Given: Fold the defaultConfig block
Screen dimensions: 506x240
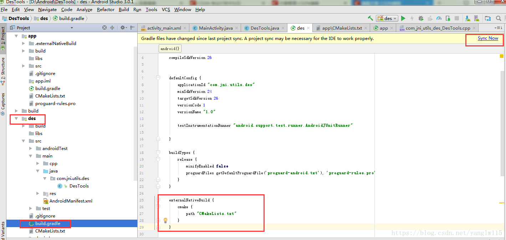Looking at the screenshot, I should tap(158, 78).
